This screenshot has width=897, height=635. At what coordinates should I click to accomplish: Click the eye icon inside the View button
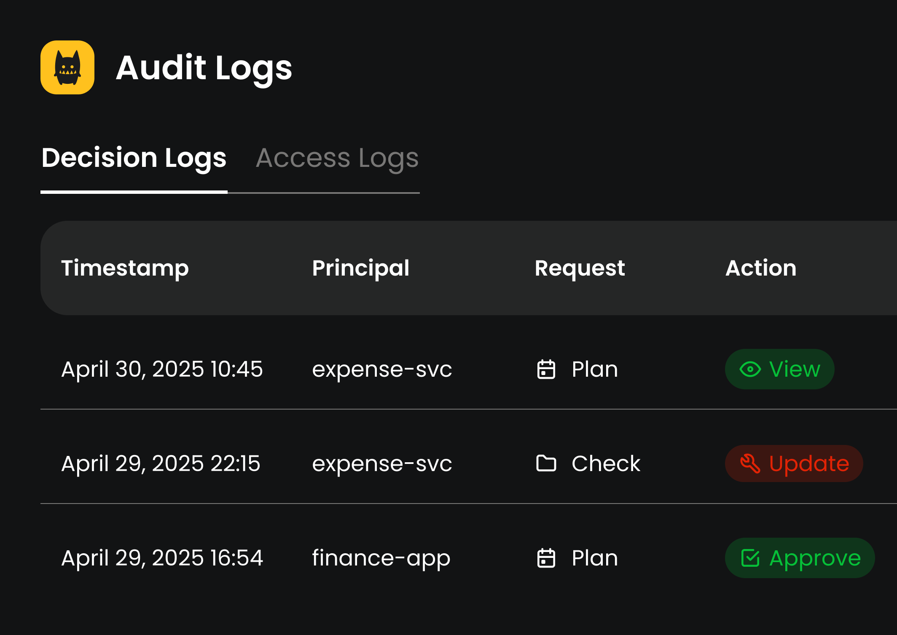pos(750,369)
